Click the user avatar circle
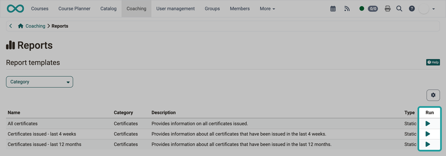446x156 pixels. coord(424,9)
